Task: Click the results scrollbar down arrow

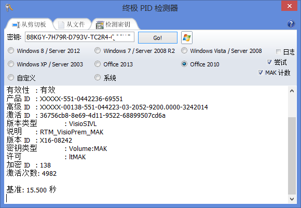Action: click(x=292, y=199)
